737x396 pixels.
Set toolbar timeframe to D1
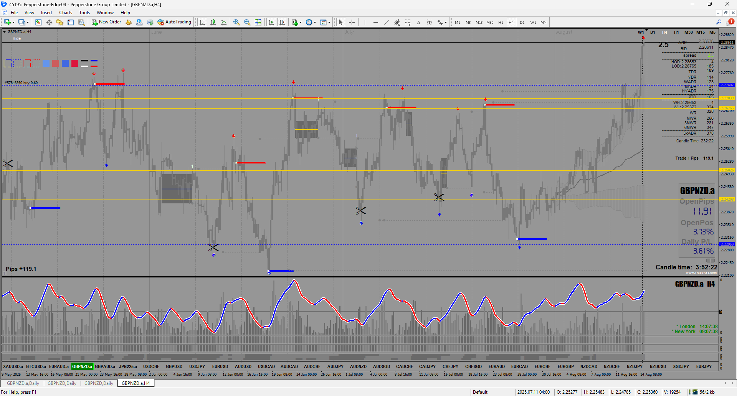[522, 22]
